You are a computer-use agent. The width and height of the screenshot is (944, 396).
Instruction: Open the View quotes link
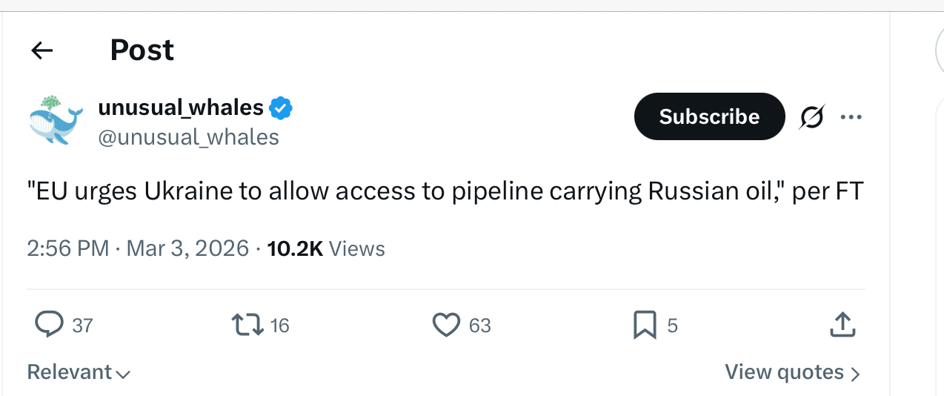pos(784,372)
